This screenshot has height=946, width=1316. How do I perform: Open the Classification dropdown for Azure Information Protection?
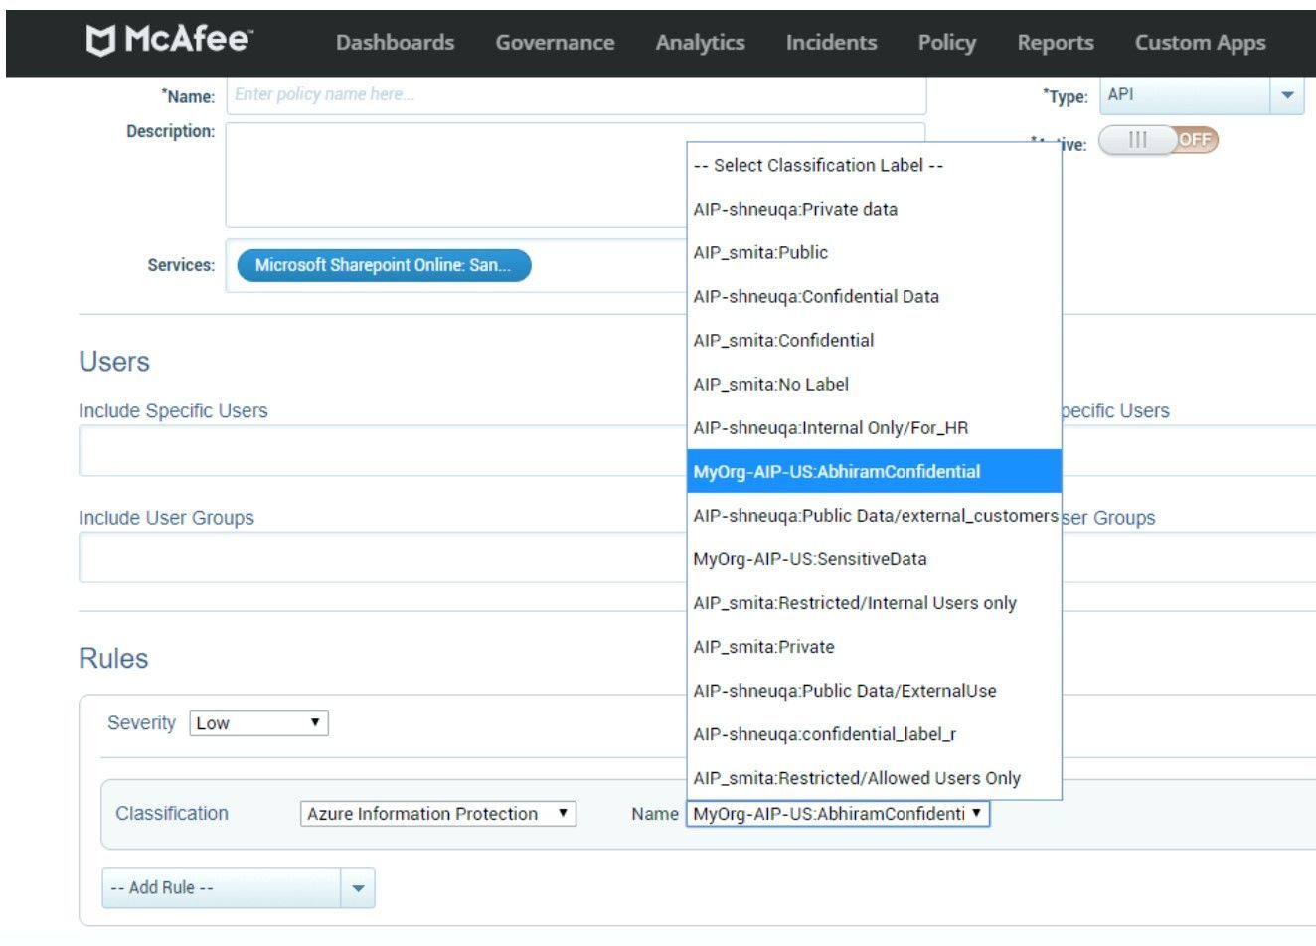(x=437, y=813)
